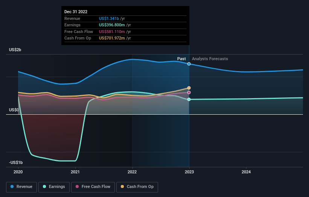The height and width of the screenshot is (197, 309).
Task: Click the orange Cash From Op data point
Action: pos(189,88)
